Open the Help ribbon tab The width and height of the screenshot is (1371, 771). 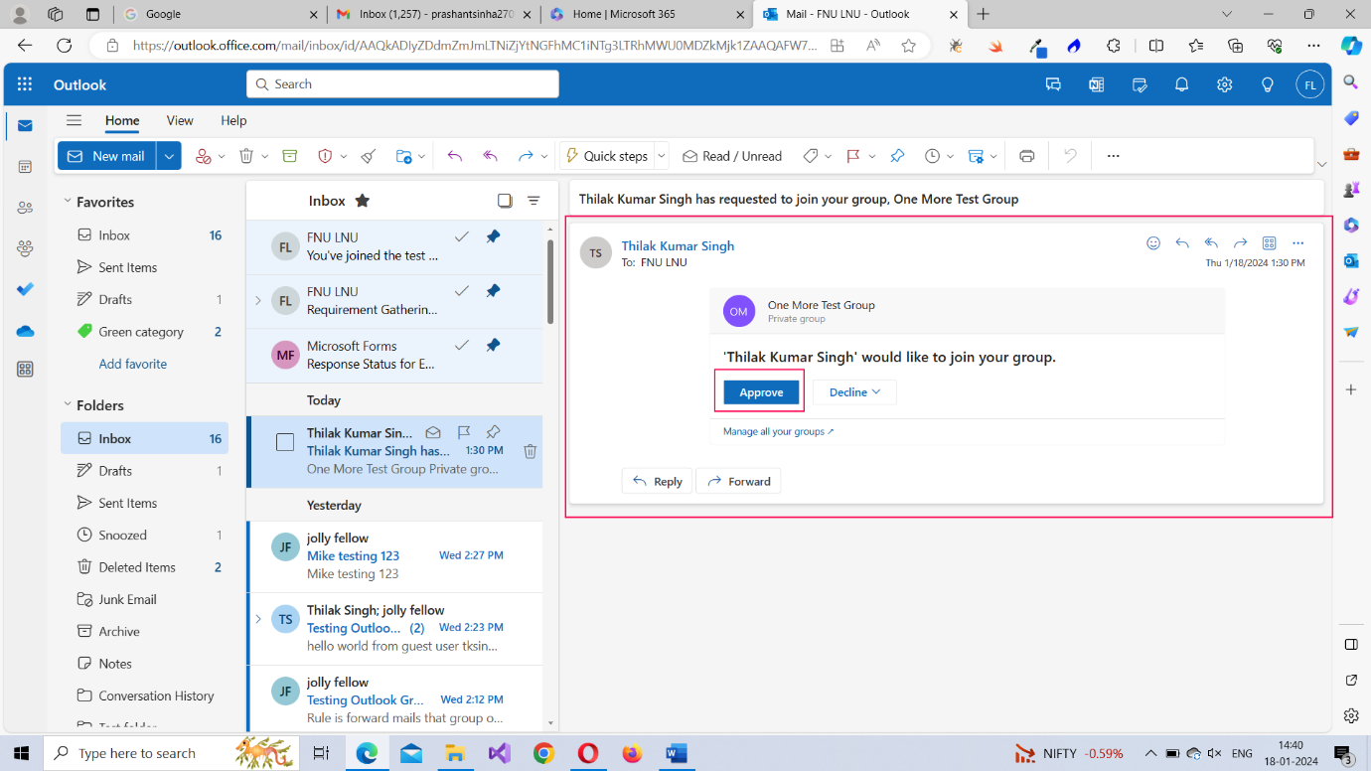(233, 120)
